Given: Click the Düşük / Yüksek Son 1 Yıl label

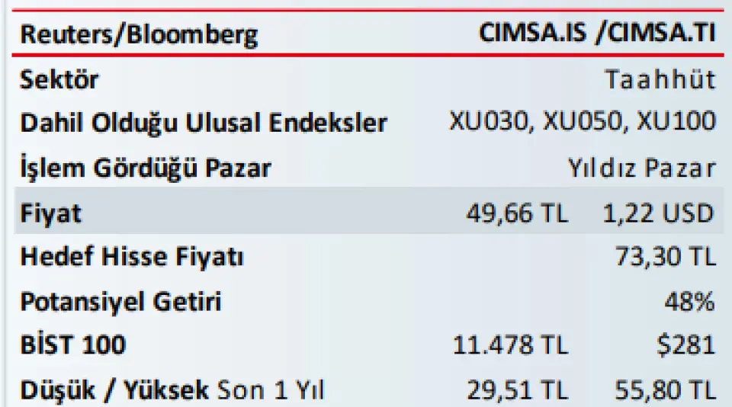Looking at the screenshot, I should tap(172, 389).
